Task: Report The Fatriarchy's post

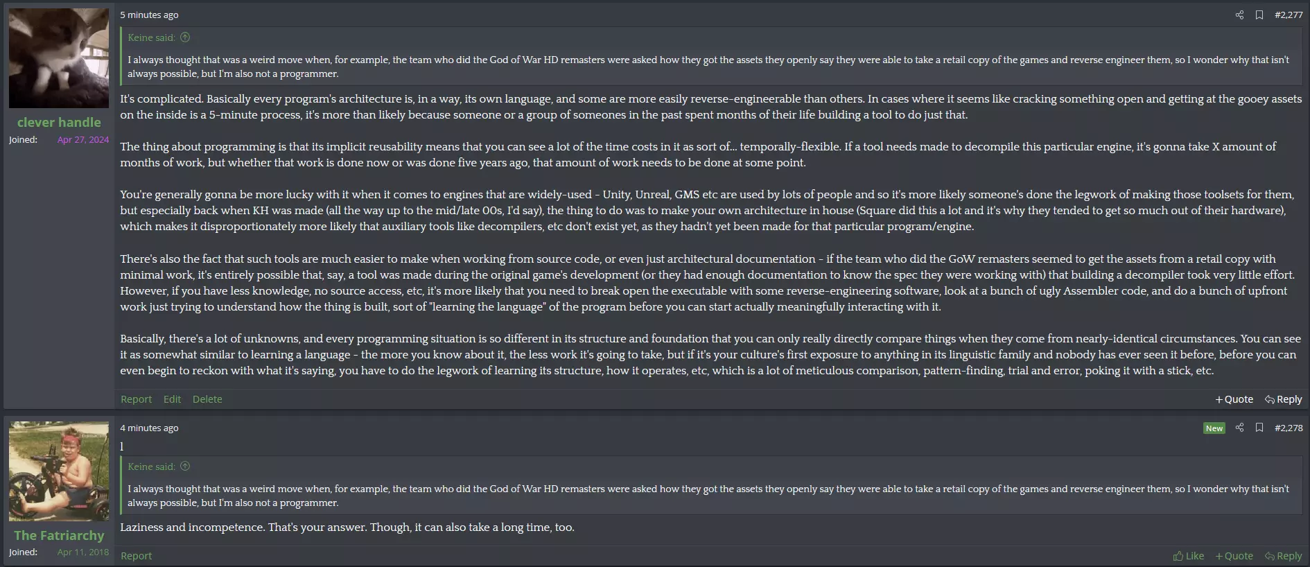Action: coord(136,556)
